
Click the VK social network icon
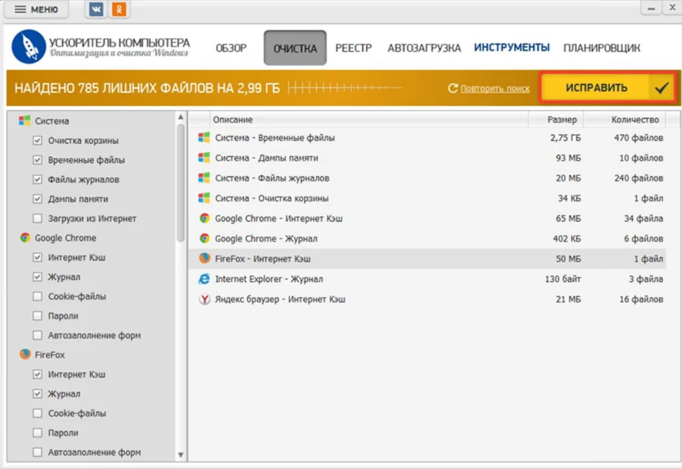coord(97,10)
